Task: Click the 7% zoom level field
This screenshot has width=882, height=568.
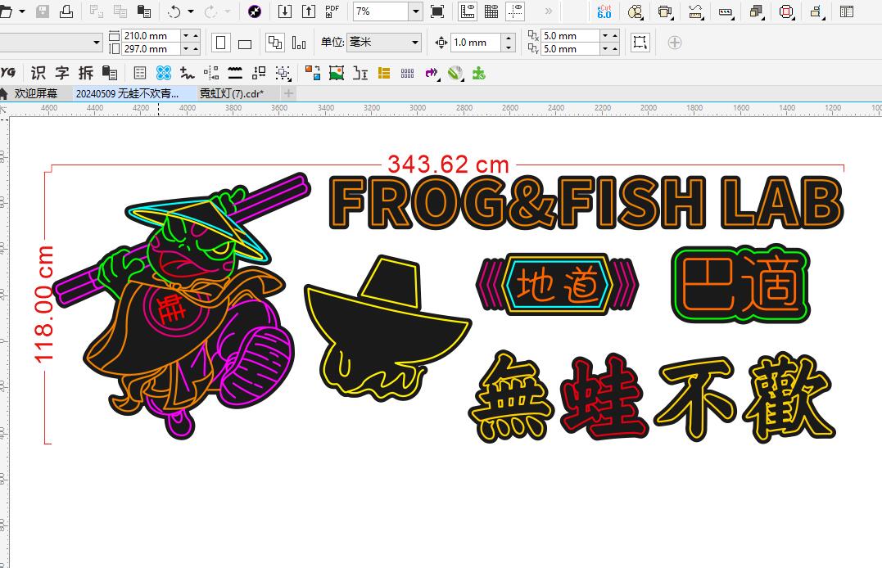Action: (x=381, y=11)
